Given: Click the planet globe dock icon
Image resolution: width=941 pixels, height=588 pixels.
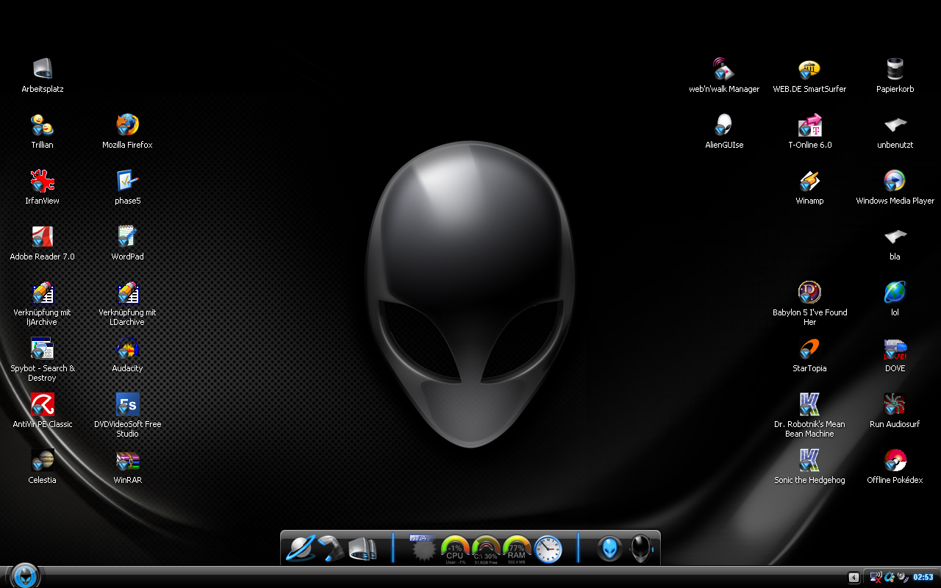Looking at the screenshot, I should coord(301,548).
